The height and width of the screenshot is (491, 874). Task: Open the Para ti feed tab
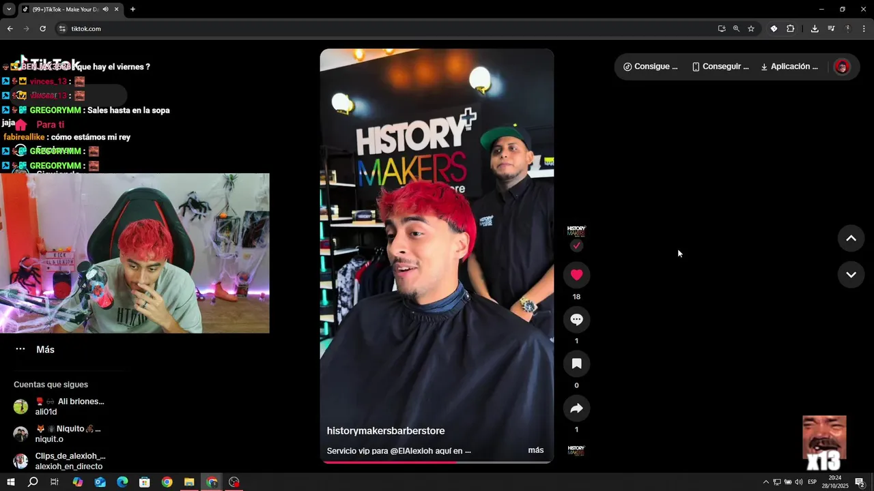[x=40, y=125]
